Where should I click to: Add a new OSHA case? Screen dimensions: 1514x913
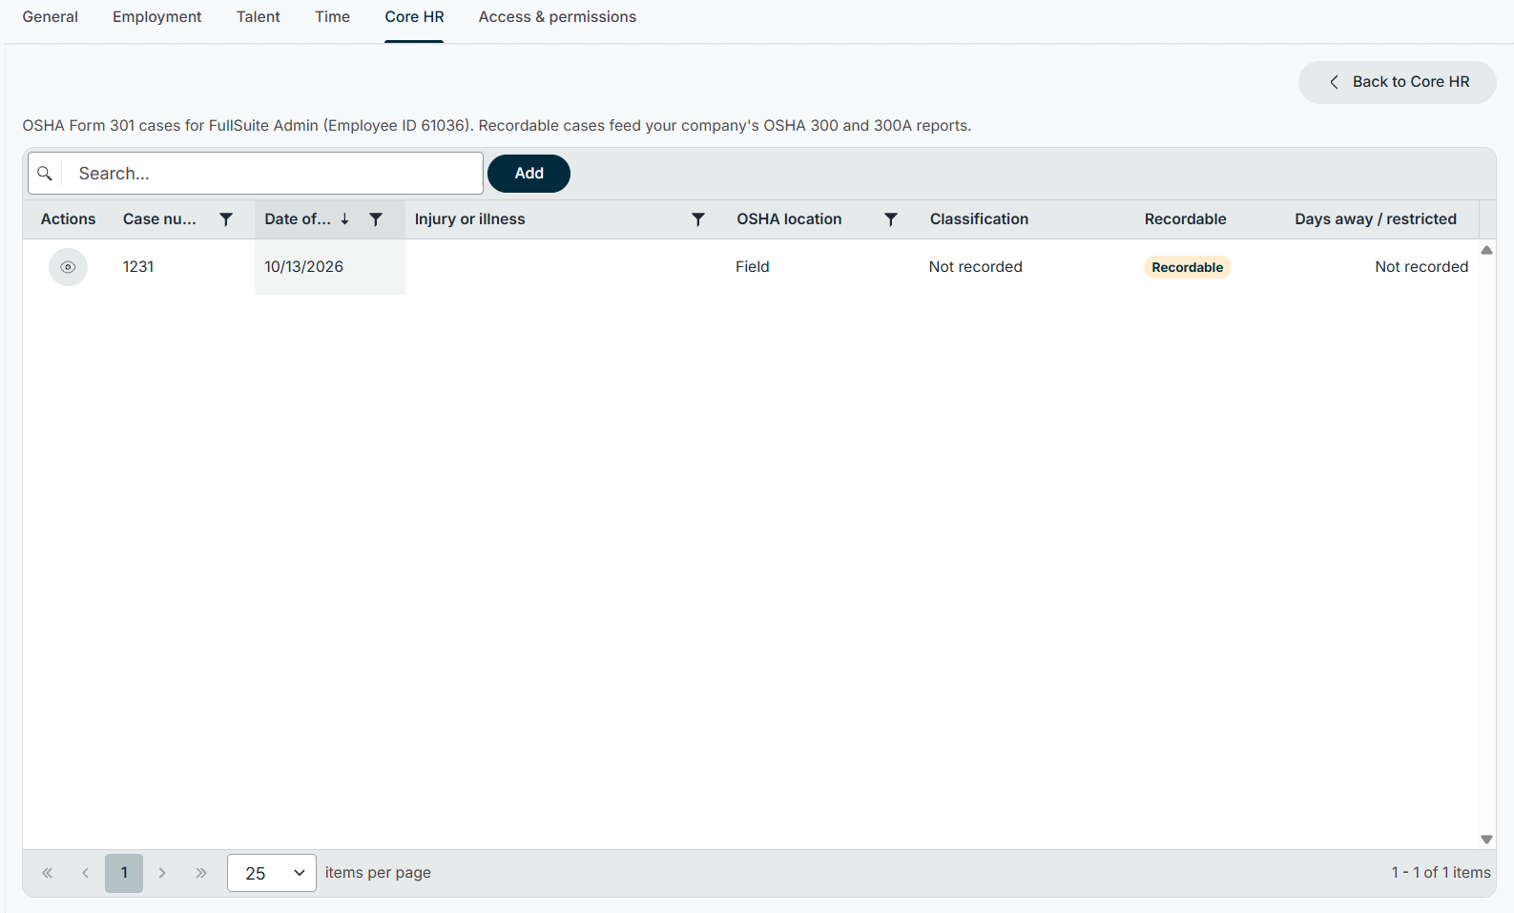[x=529, y=174]
